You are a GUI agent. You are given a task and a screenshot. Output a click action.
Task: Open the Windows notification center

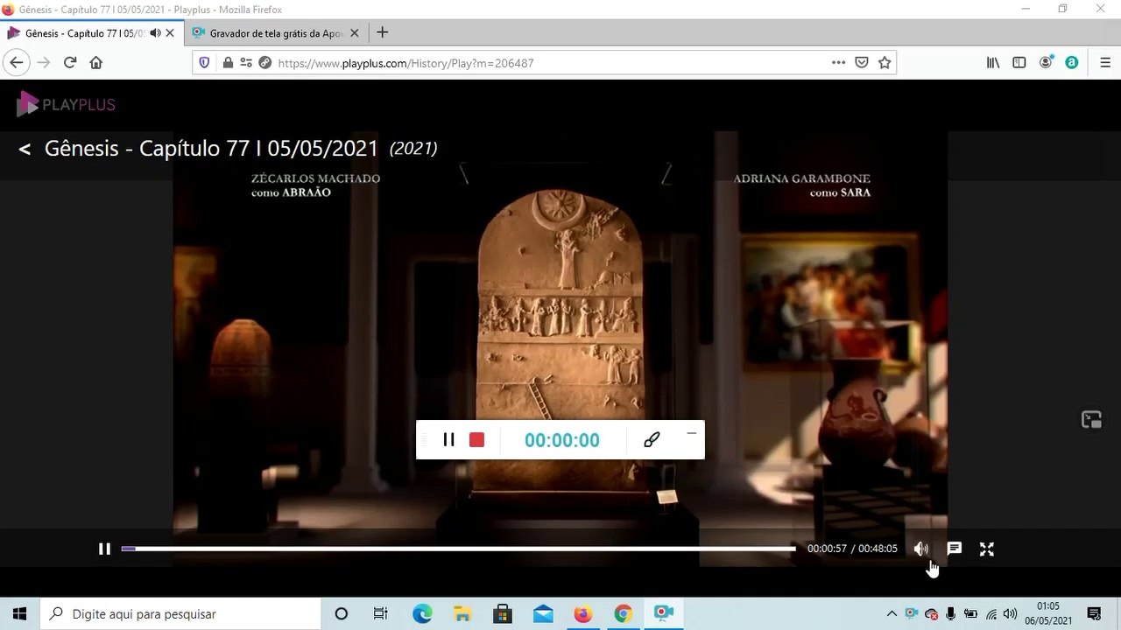pos(1094,613)
